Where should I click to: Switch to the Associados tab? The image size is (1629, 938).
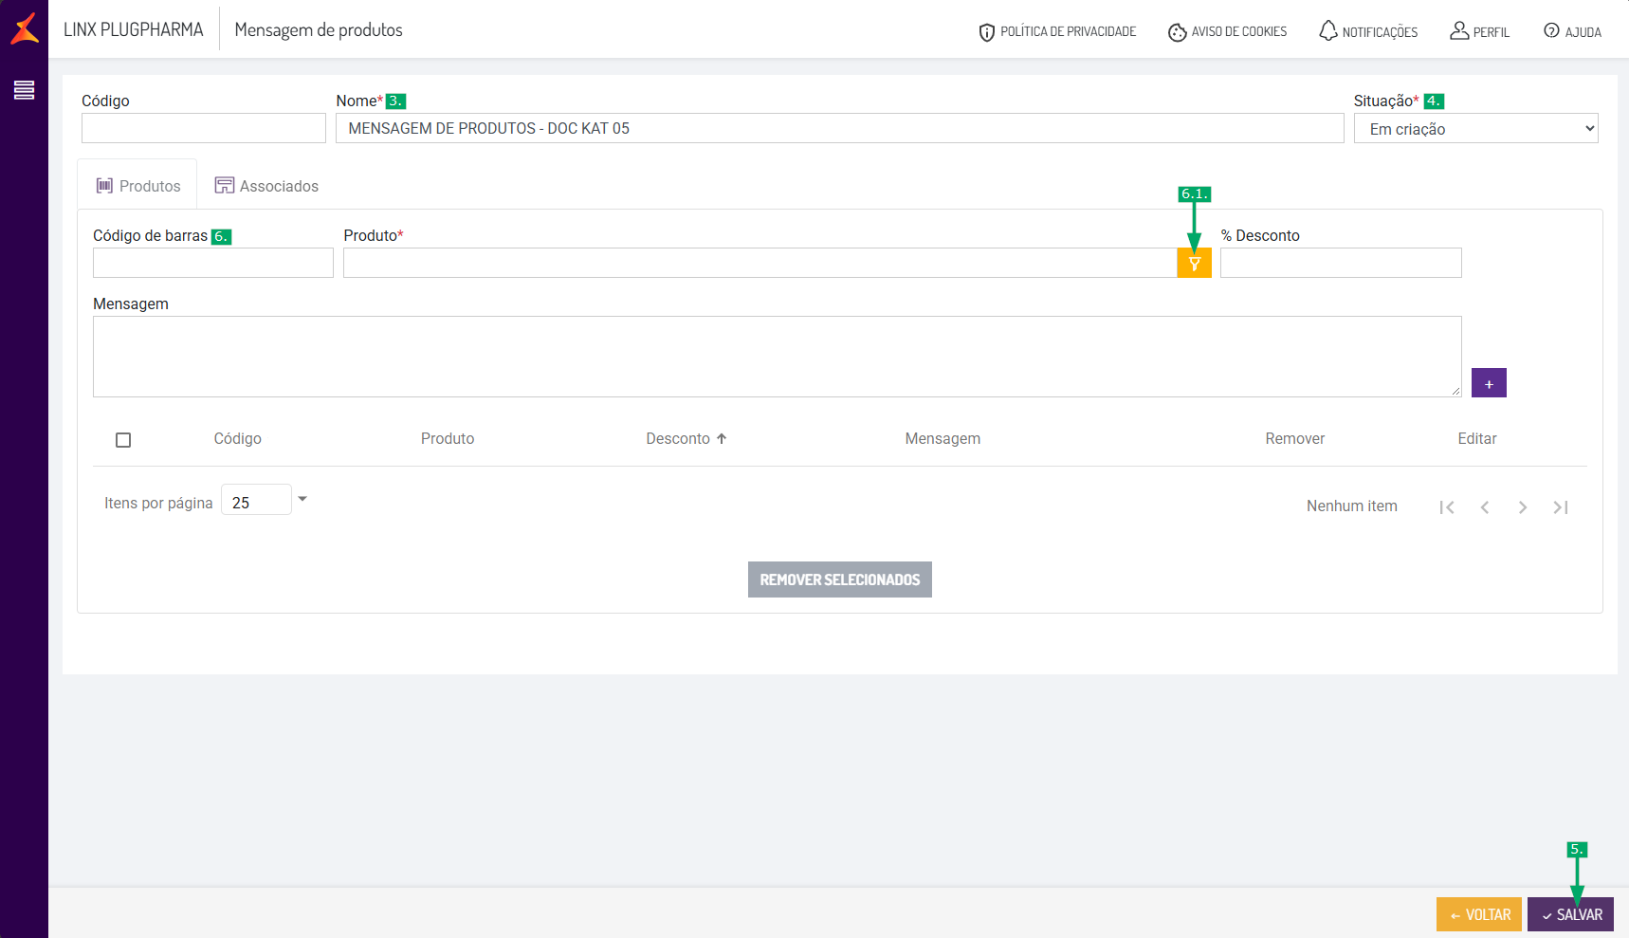266,186
